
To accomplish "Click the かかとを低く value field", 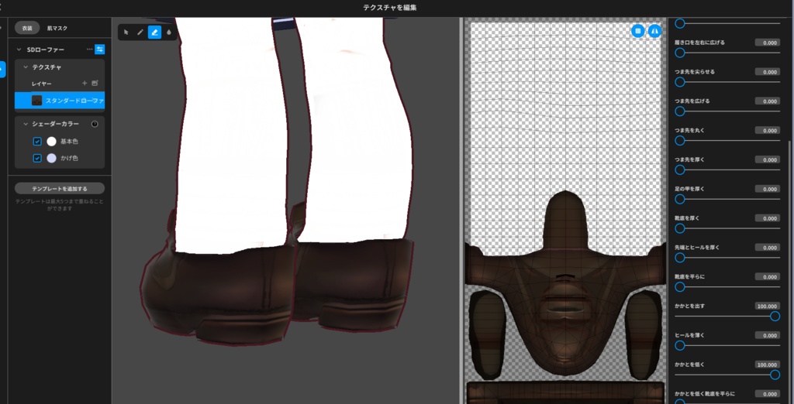I will pyautogui.click(x=767, y=365).
